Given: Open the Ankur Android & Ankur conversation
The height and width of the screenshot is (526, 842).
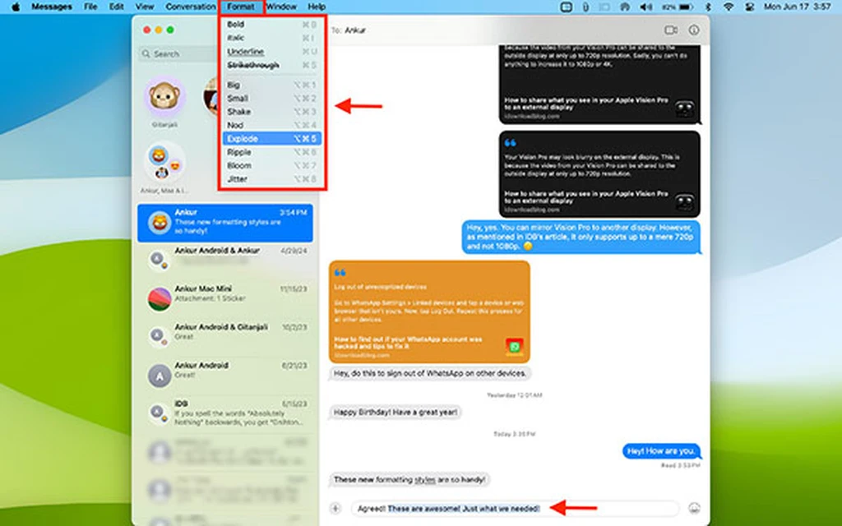Looking at the screenshot, I should click(225, 259).
